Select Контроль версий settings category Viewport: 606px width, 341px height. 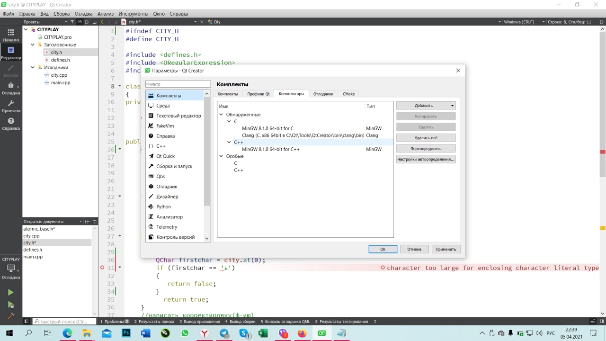tap(175, 237)
